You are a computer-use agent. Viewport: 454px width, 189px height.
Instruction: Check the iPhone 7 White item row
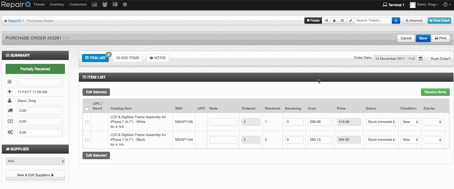coord(87,122)
